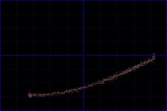Click the bottom end of the vertical center axis

(x=84, y=110)
